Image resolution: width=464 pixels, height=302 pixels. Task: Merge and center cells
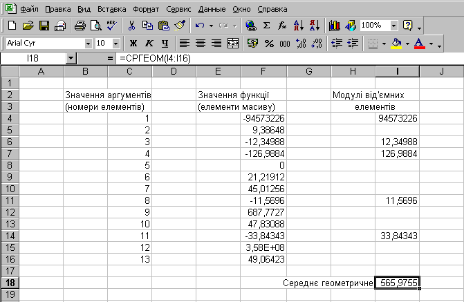(232, 44)
